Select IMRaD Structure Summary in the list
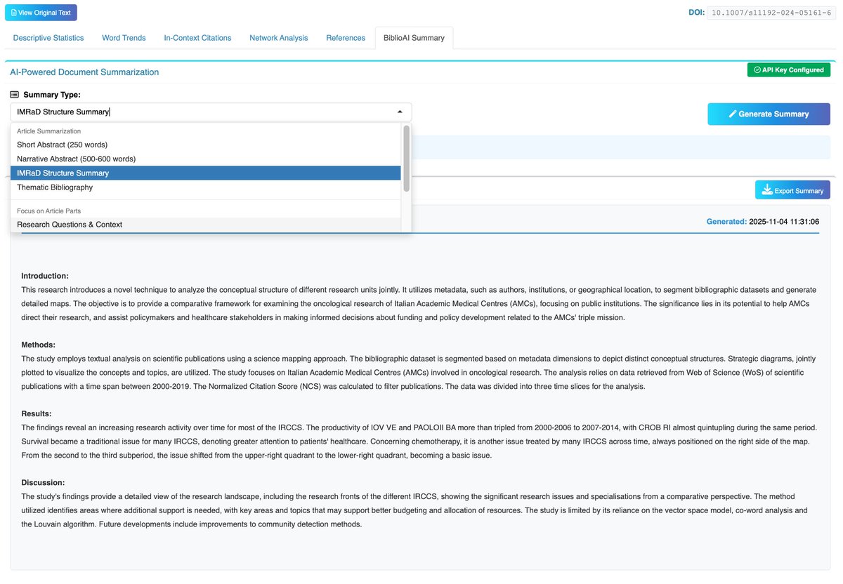This screenshot has height=584, width=843. [205, 173]
